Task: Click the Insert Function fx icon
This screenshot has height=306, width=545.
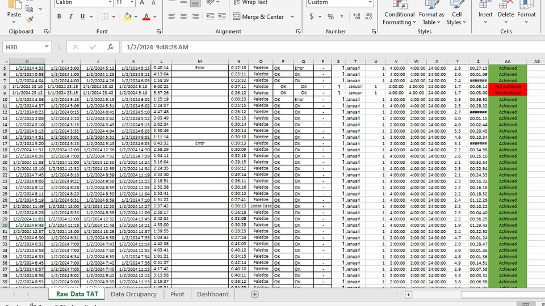Action: click(x=110, y=47)
